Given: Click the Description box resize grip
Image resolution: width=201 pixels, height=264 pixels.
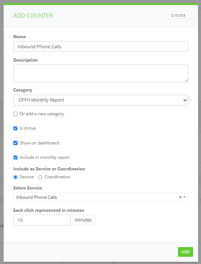Looking at the screenshot, I should [186, 80].
